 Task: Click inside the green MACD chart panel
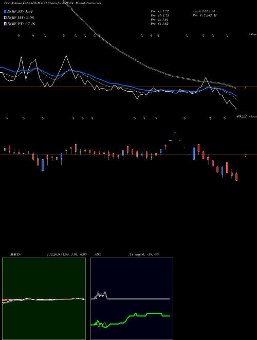click(x=44, y=299)
